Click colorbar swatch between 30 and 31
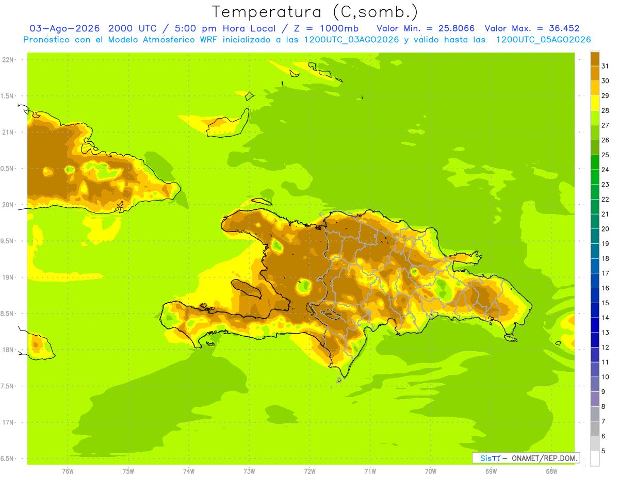The height and width of the screenshot is (478, 619). point(595,73)
